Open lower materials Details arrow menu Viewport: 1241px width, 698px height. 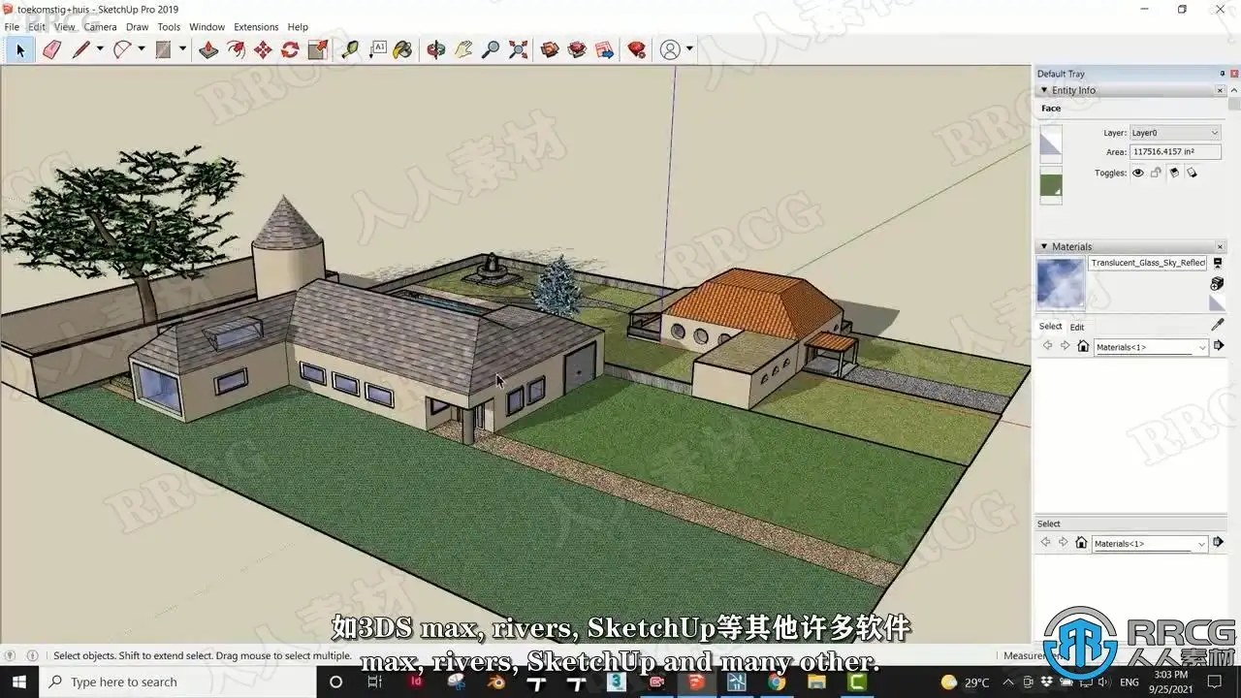pos(1219,543)
